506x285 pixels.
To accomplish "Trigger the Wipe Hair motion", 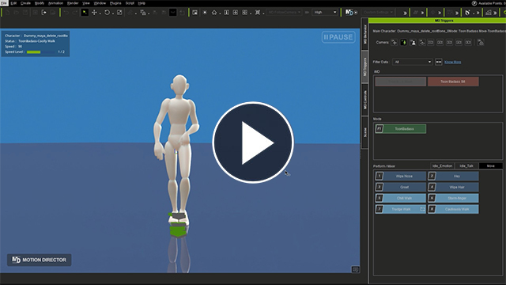I will (453, 187).
